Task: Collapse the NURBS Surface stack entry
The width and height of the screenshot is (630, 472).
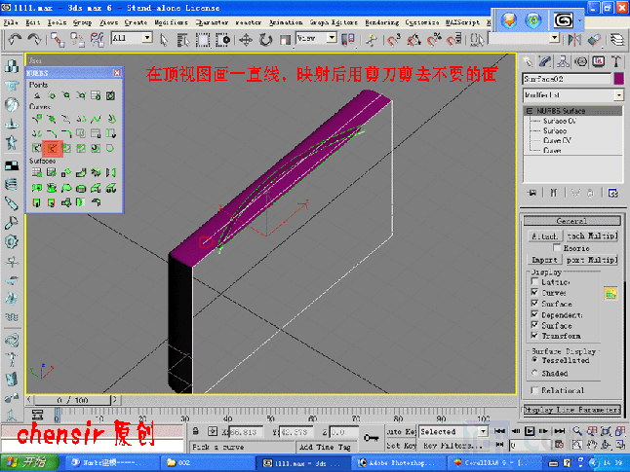Action: [x=530, y=111]
